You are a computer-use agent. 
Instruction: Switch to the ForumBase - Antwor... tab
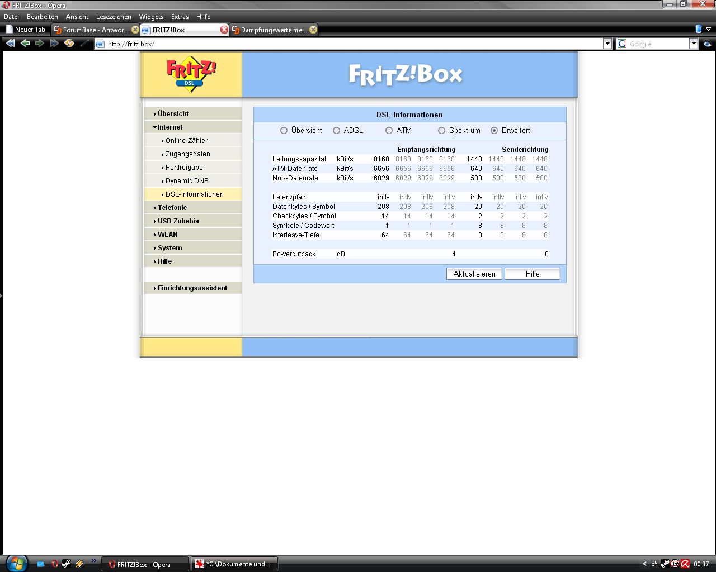pyautogui.click(x=95, y=30)
